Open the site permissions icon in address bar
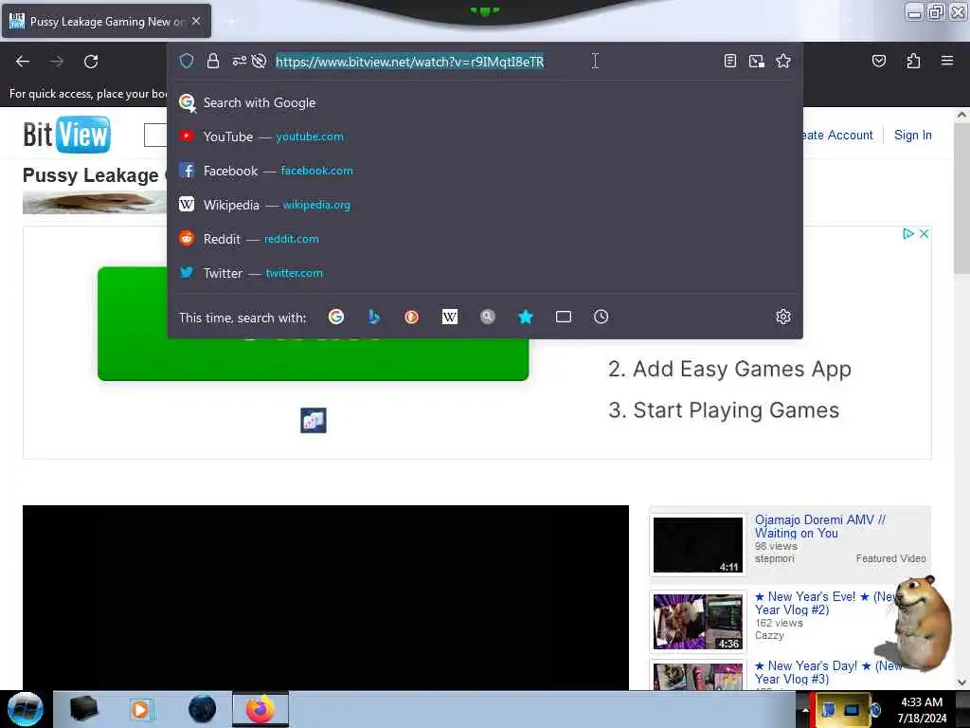This screenshot has height=728, width=970. [239, 61]
